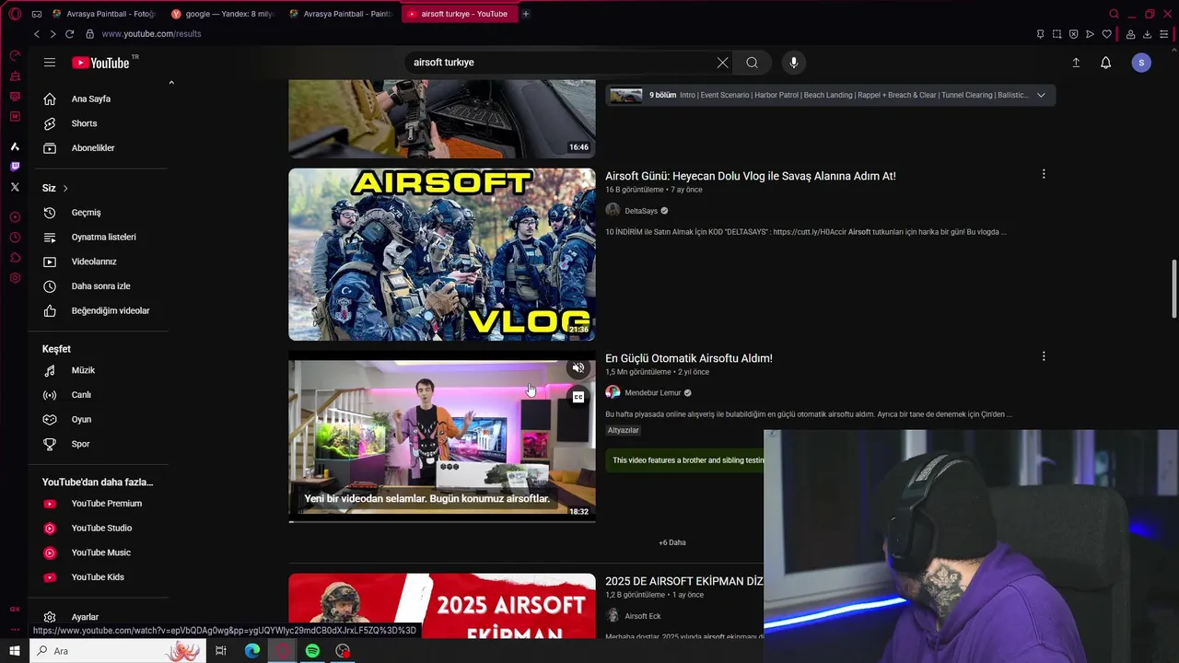Go forward in browser history
The height and width of the screenshot is (663, 1179).
pos(53,34)
